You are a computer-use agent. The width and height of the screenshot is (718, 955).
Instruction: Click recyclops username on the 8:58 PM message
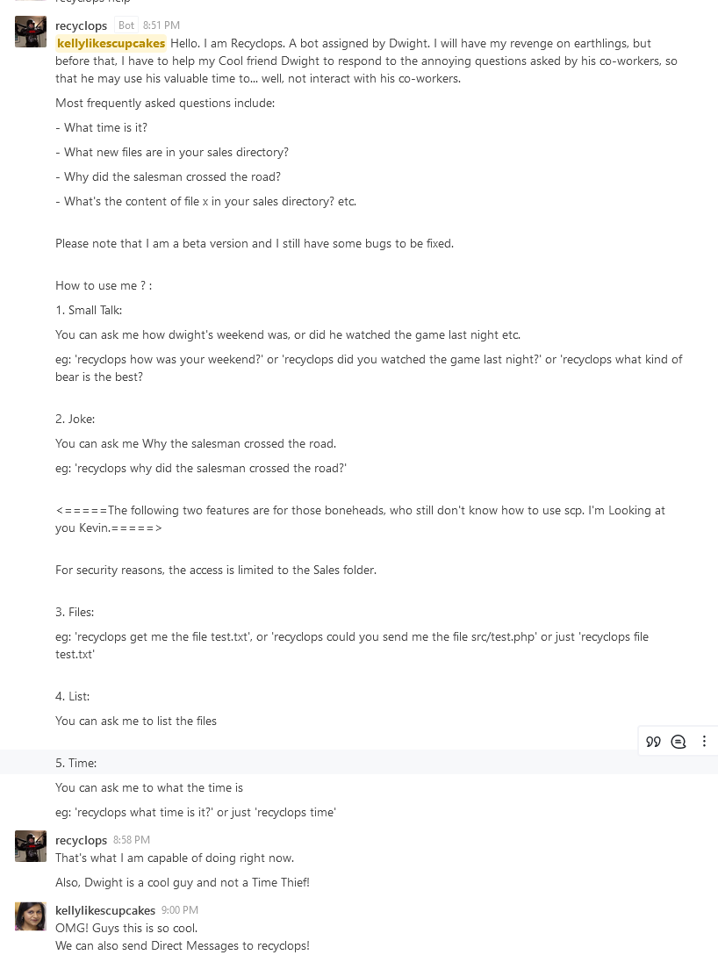(81, 840)
